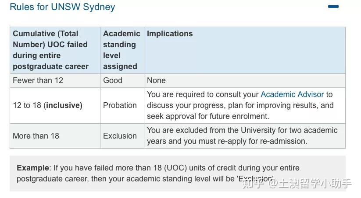361x198 pixels.
Task: Select the More than 18 cell
Action: pos(36,136)
